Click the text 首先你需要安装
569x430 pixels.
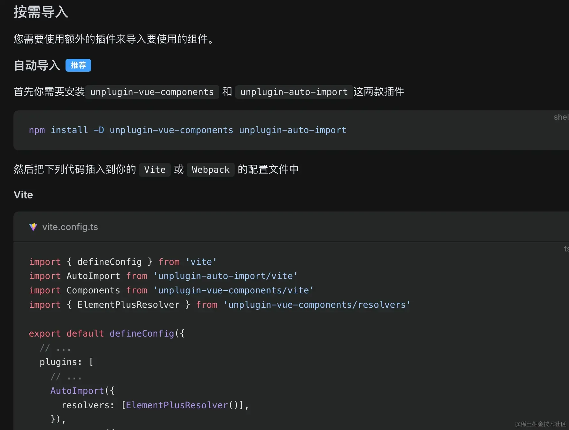[x=49, y=92]
